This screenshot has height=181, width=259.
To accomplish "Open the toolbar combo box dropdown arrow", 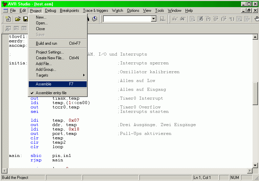I will click(x=154, y=19).
